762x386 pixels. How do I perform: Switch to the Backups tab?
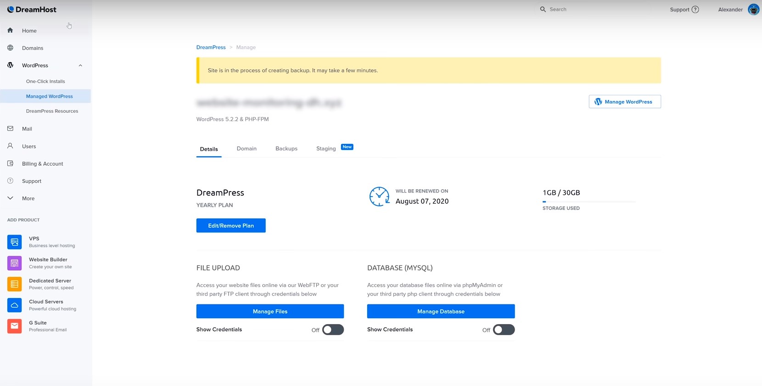286,149
